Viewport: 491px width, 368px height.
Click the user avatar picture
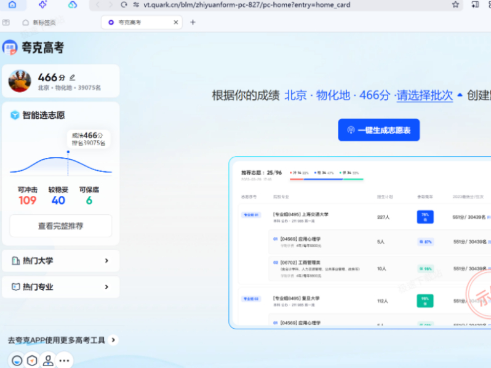pyautogui.click(x=20, y=81)
